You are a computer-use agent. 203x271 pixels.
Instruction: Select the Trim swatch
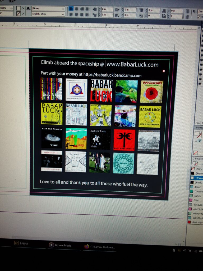[x=196, y=200]
